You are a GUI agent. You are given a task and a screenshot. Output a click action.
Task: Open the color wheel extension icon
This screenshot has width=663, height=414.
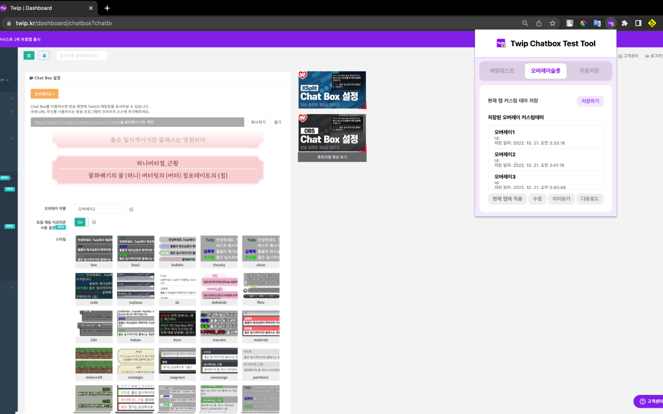583,23
